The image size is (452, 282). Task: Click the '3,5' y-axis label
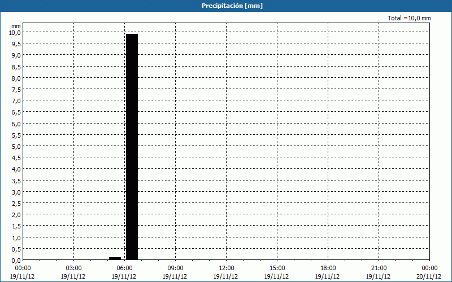click(16, 180)
